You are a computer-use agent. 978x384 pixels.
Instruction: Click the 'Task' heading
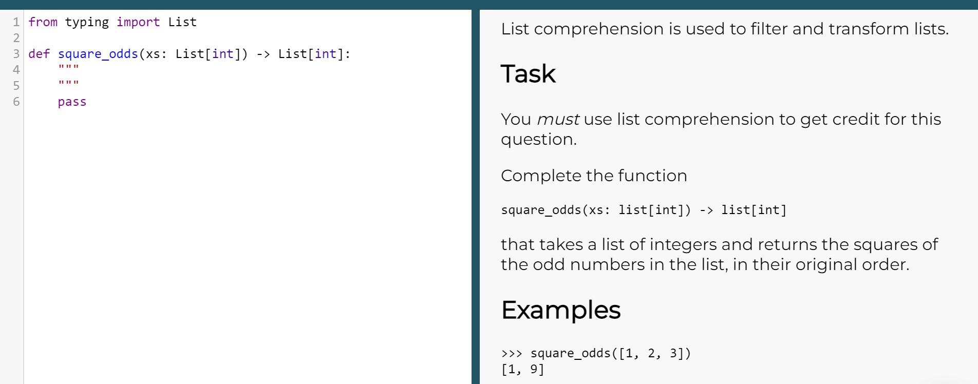(528, 73)
